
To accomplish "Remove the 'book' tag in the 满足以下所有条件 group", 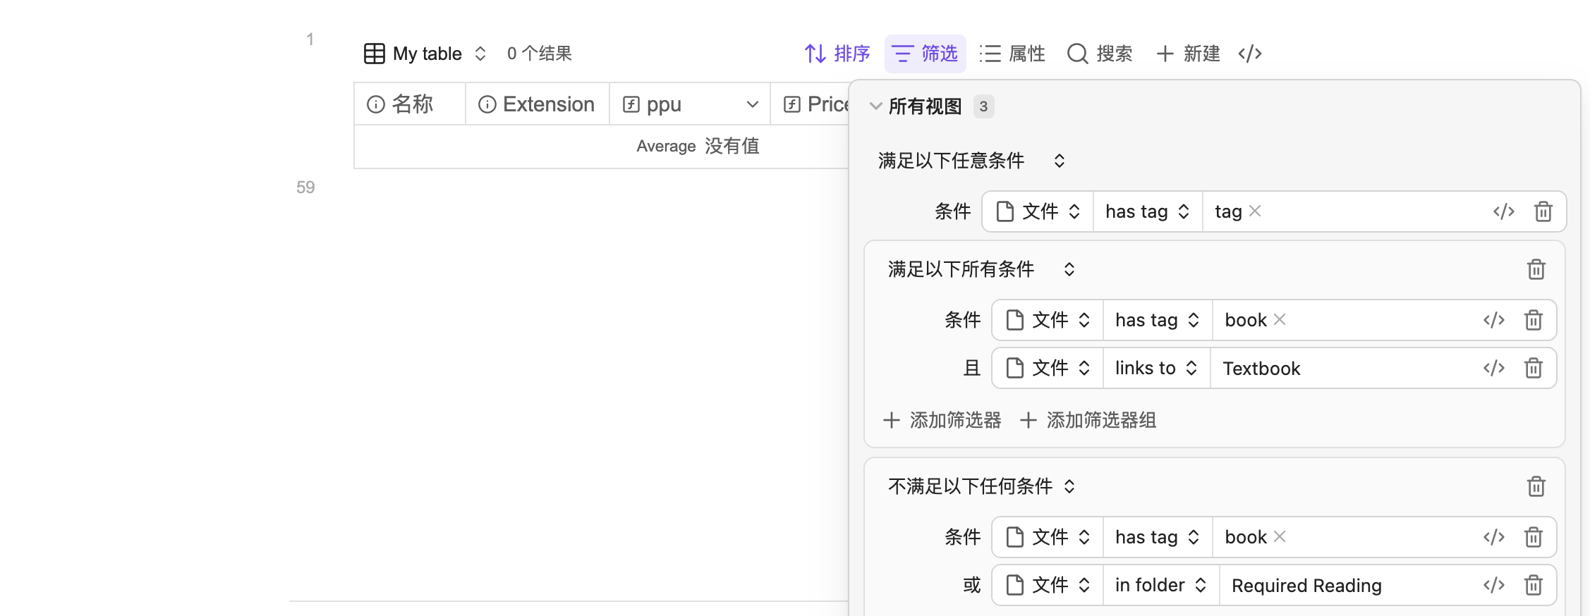I will pyautogui.click(x=1280, y=319).
